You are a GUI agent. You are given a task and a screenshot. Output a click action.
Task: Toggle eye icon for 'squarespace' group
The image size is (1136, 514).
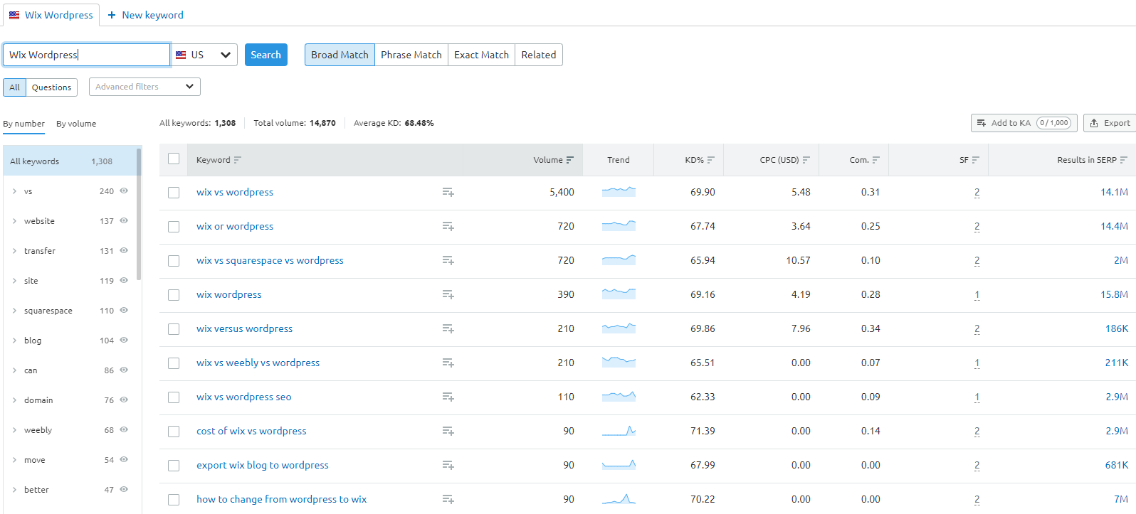124,310
